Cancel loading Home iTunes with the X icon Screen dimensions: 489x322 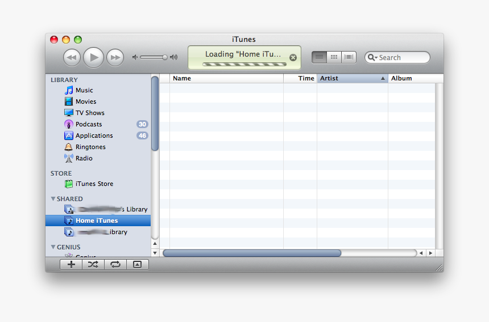(293, 57)
